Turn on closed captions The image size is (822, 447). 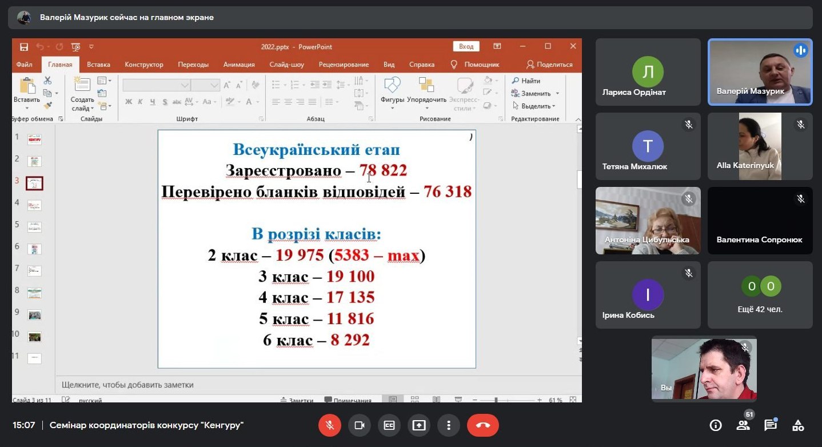point(389,425)
